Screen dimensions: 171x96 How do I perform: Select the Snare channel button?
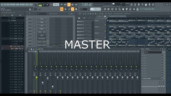(x=42, y=29)
